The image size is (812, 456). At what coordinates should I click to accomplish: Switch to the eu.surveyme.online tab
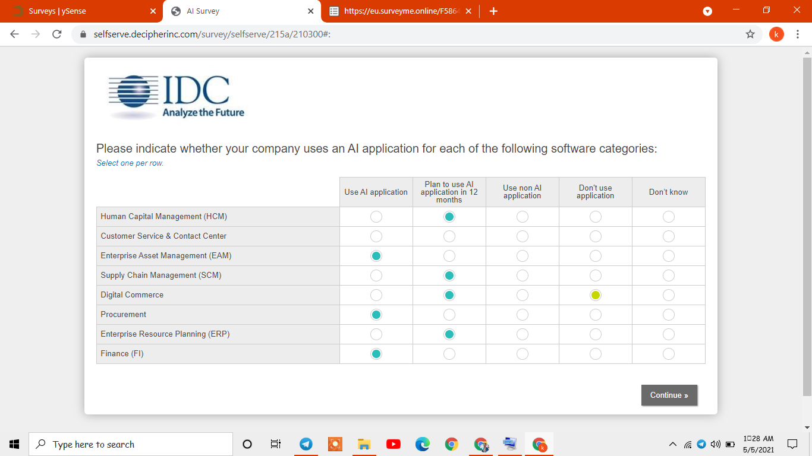point(399,11)
